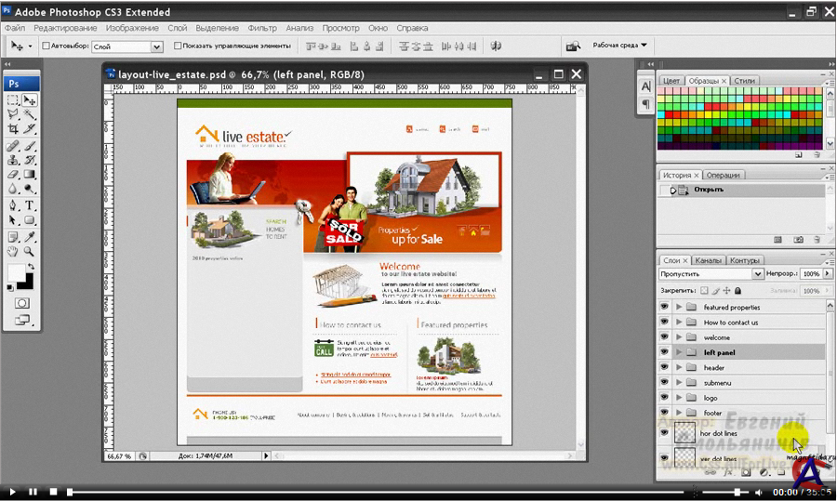
Task: Activate the Pen tool
Action: click(x=13, y=205)
